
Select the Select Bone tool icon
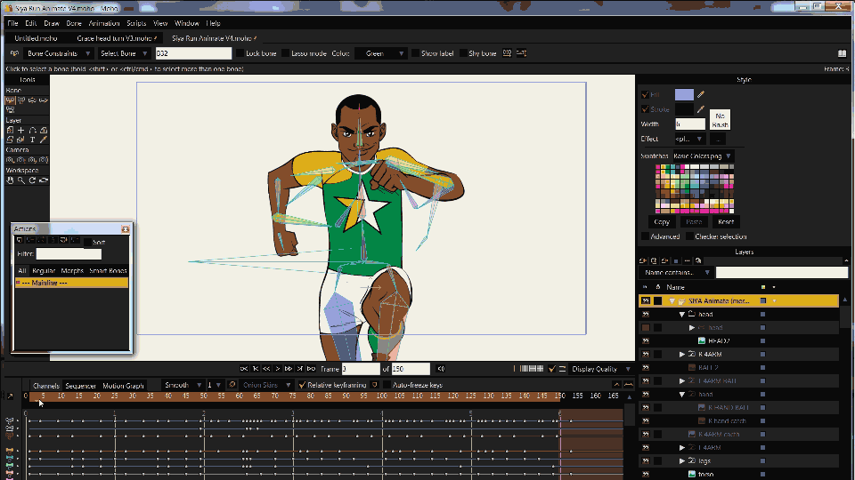(x=10, y=100)
